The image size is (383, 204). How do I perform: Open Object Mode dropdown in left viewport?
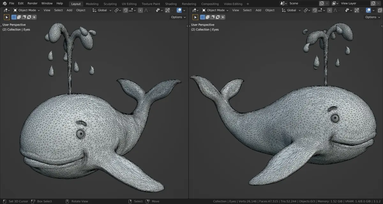[27, 10]
